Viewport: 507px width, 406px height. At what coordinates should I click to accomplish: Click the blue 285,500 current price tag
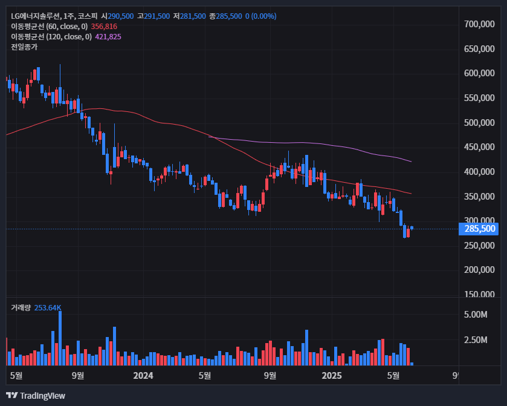click(479, 229)
